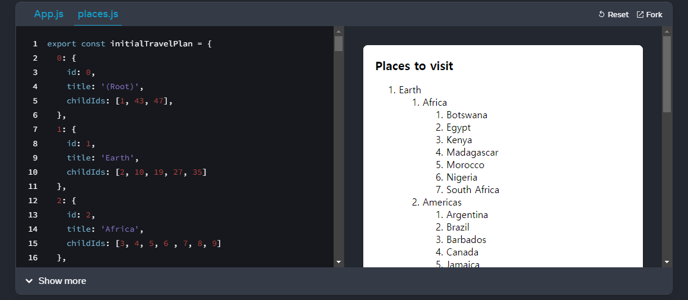
Task: Click the preview pane scrollbar thumb
Action: tap(667, 74)
